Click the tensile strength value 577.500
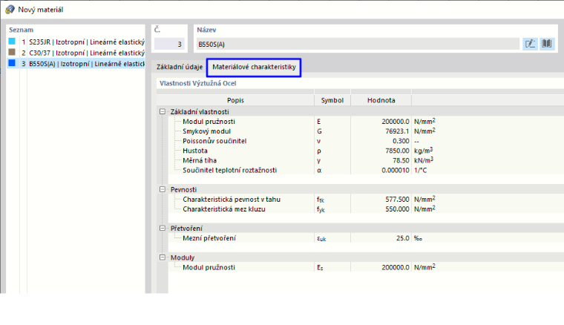Screen dimensions: 564x325 coord(397,199)
